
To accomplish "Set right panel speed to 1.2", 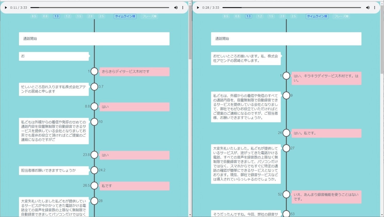I will click(260, 16).
